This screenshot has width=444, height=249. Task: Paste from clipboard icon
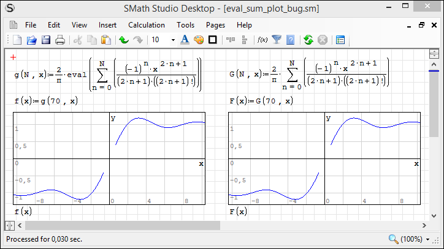point(105,40)
